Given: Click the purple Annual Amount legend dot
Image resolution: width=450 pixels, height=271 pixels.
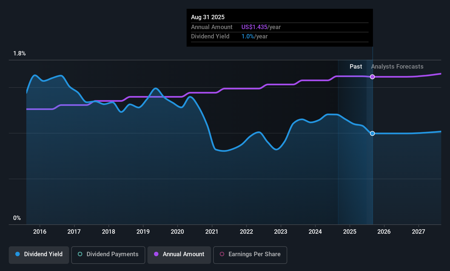Looking at the screenshot, I should coord(156,254).
